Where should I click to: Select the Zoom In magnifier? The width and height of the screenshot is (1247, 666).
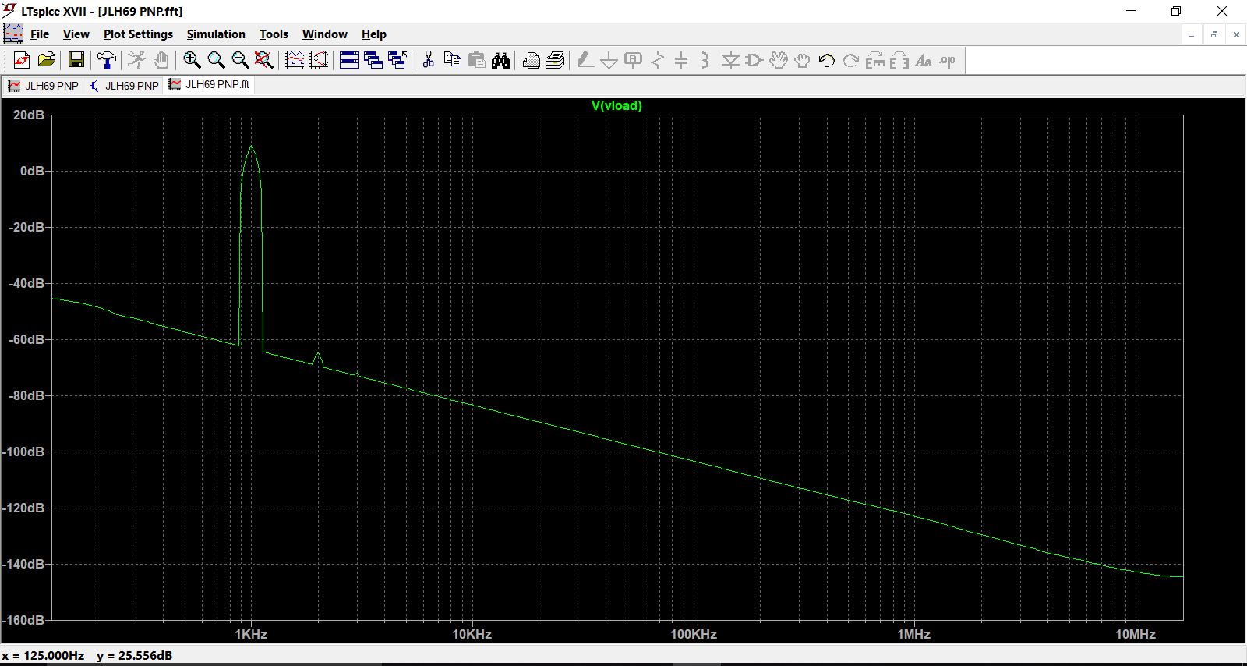(192, 60)
